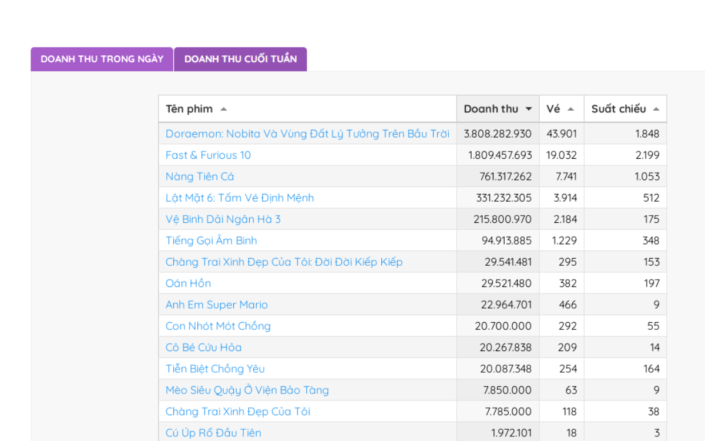Click sort arrow icon beside Tên phim
The image size is (705, 441).
pos(223,109)
